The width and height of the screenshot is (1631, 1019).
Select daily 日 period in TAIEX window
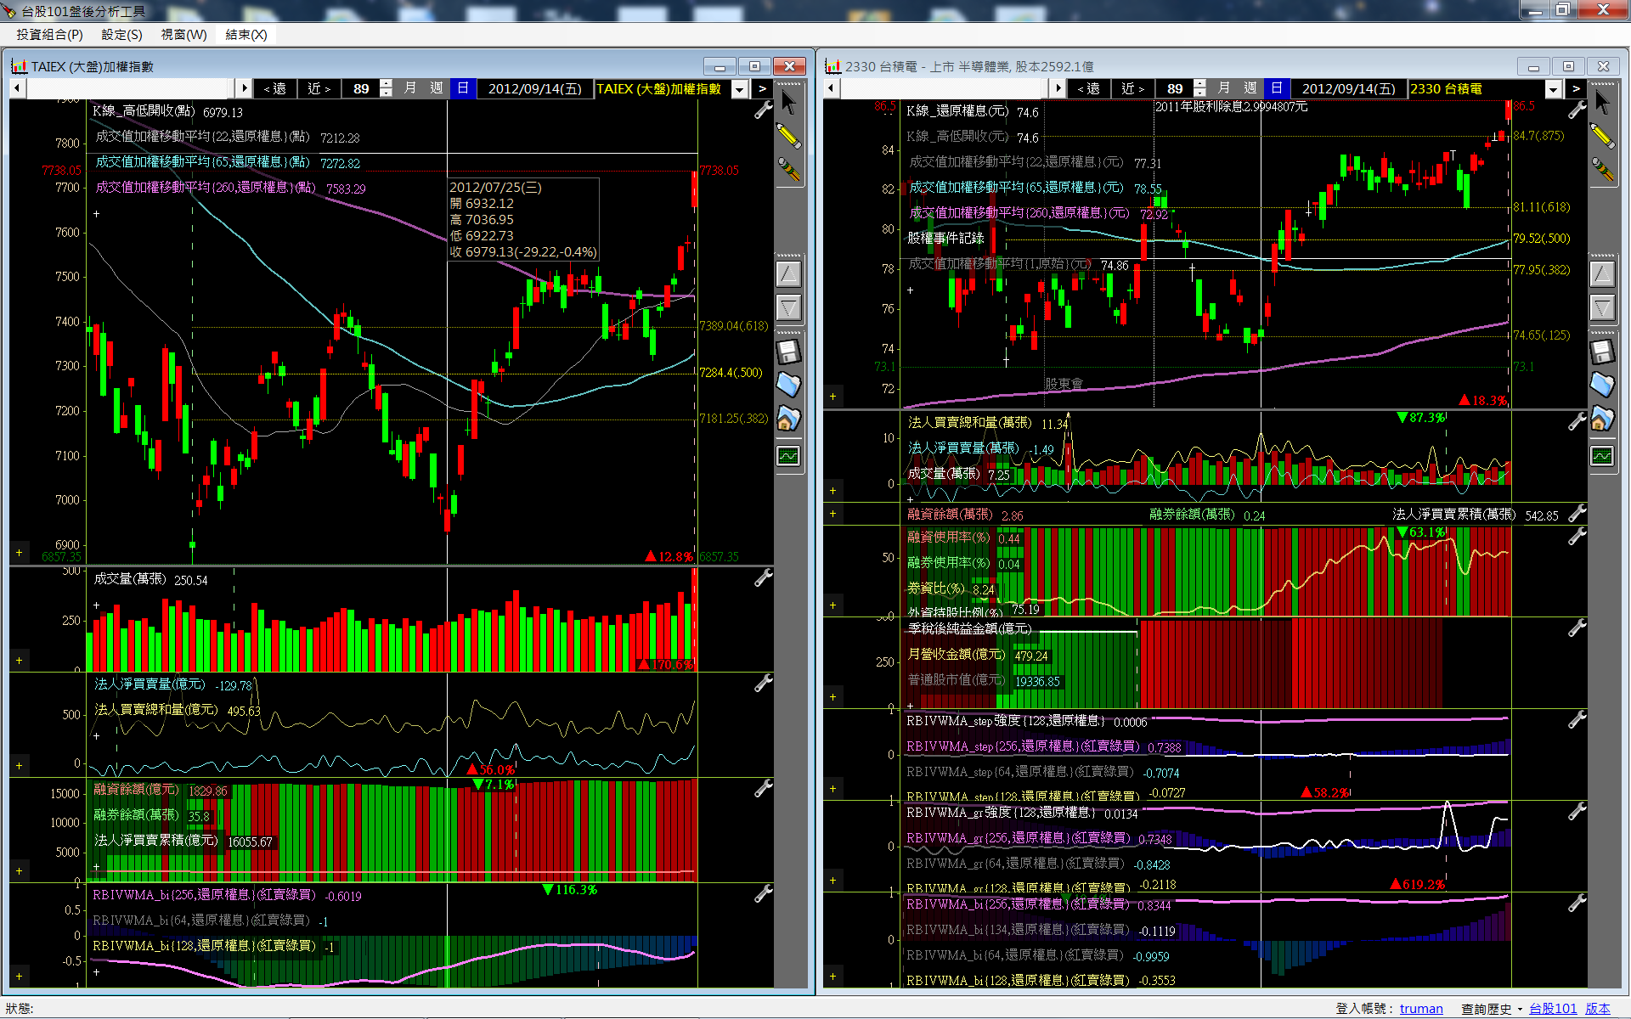coord(463,88)
